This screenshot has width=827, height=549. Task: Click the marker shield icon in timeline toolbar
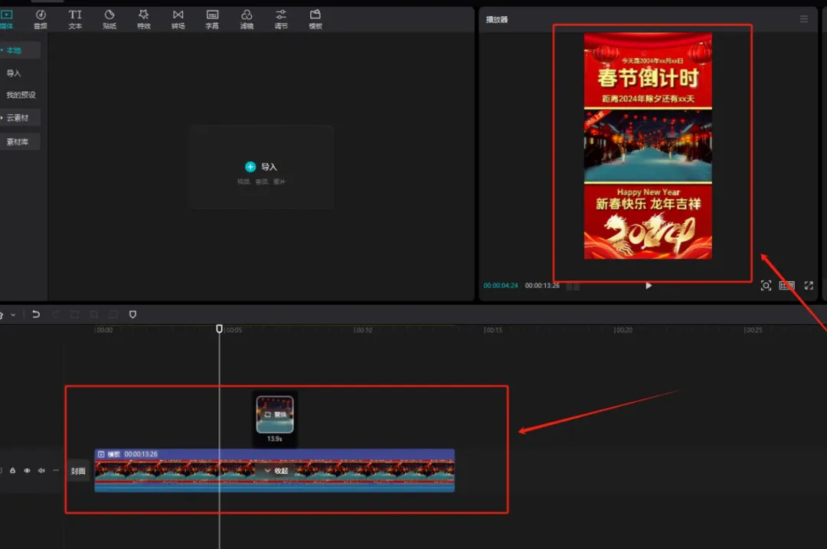point(133,315)
